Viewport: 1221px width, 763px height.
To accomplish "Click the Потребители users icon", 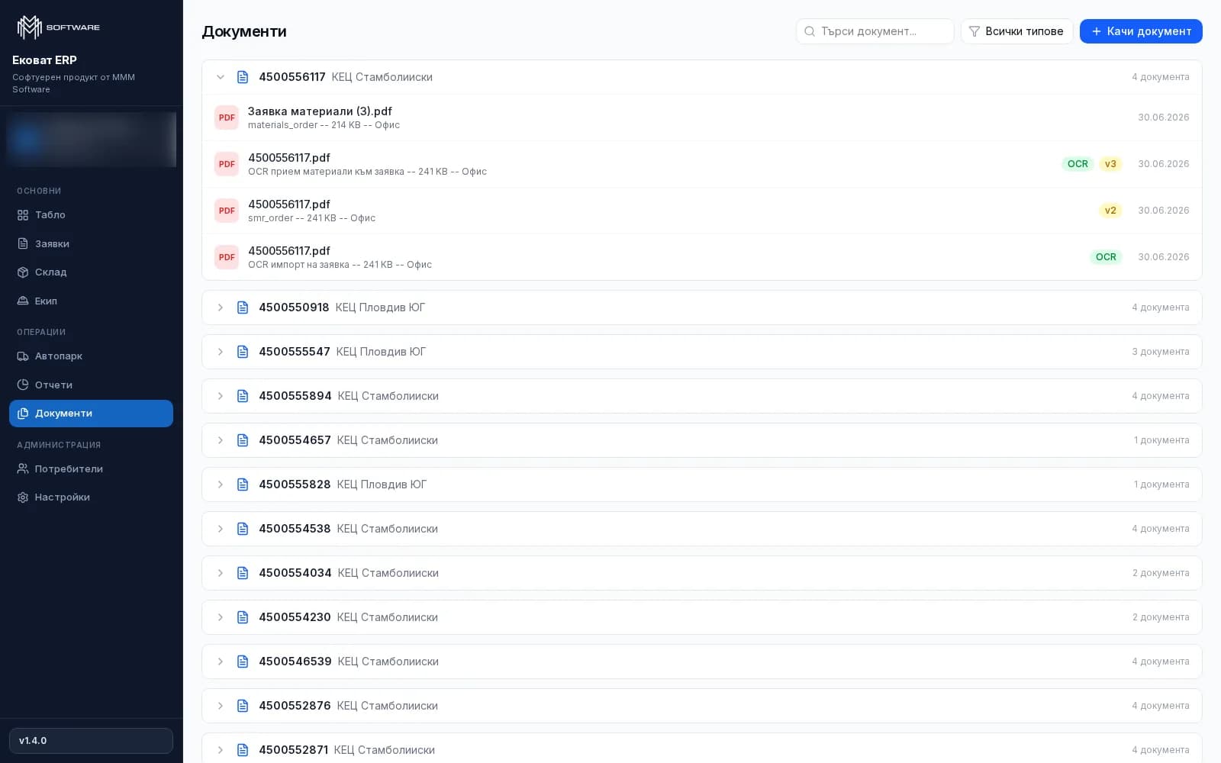I will click(x=23, y=469).
